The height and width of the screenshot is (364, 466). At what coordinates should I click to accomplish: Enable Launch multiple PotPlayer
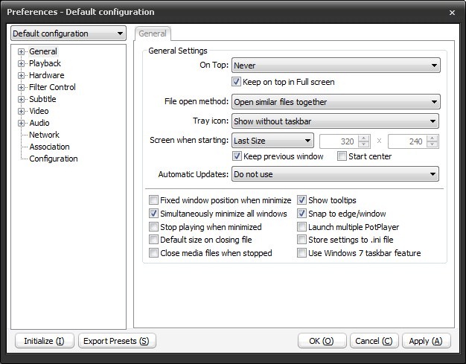(x=301, y=227)
